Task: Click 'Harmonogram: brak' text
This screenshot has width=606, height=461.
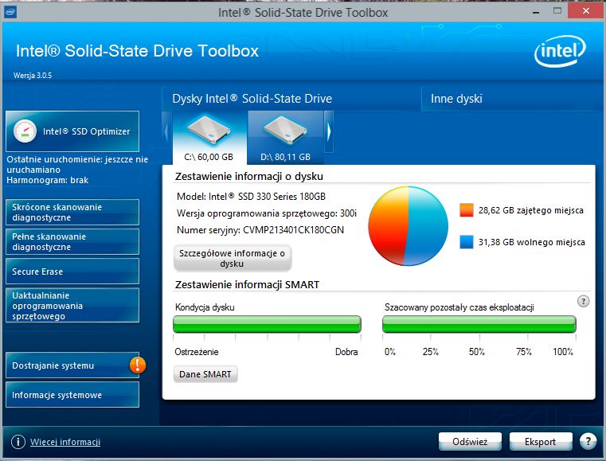Action: click(48, 180)
